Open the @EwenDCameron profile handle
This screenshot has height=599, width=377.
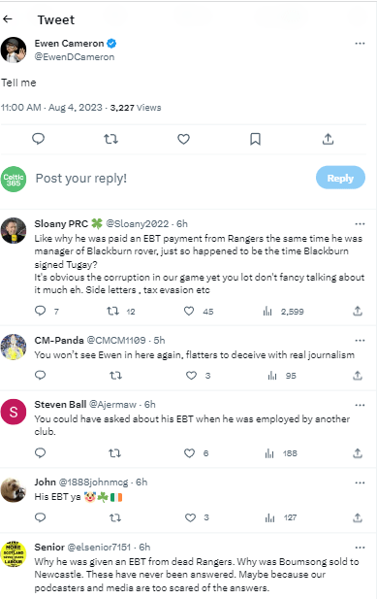pyautogui.click(x=75, y=57)
